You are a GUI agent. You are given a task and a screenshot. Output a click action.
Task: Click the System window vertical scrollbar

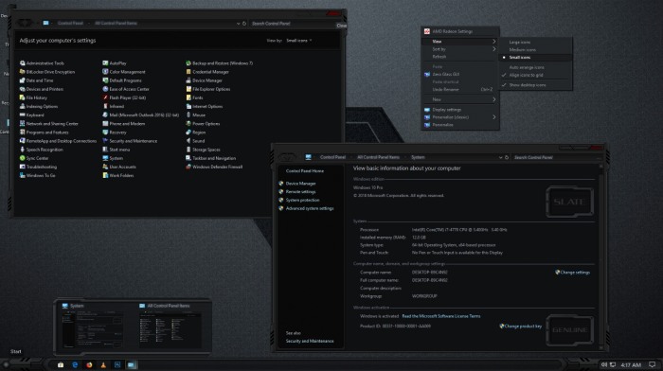[600, 256]
